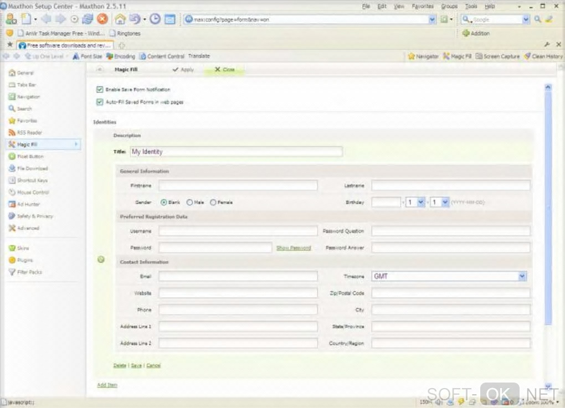Open the History clock icon
The height and width of the screenshot is (408, 565).
pos(155,19)
